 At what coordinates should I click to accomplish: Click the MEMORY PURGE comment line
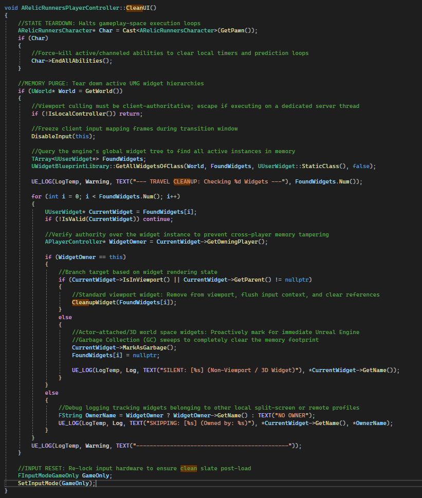pos(111,83)
